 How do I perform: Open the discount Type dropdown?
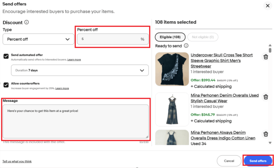coord(38,39)
